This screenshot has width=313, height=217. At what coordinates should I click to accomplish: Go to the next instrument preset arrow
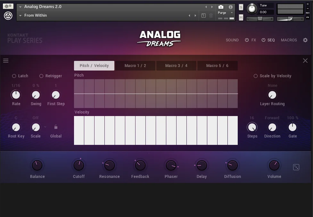tap(212, 7)
